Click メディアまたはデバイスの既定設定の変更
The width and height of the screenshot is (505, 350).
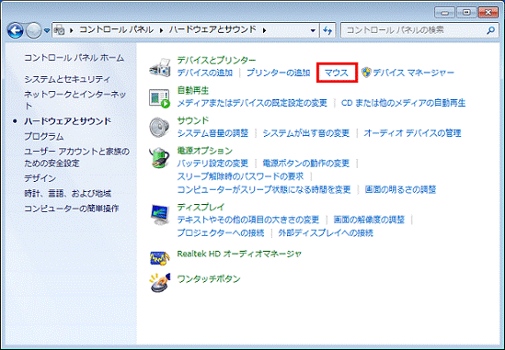tap(252, 103)
